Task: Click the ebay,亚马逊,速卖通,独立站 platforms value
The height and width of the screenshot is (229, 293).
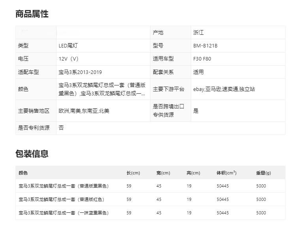Action: (x=224, y=89)
